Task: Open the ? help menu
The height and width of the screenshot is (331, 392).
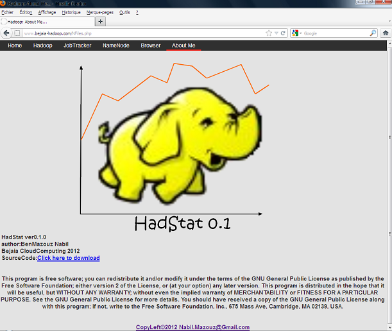Action: pyautogui.click(x=137, y=12)
